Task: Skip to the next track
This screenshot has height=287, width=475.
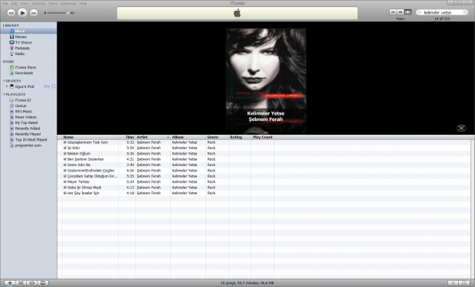Action: 34,13
